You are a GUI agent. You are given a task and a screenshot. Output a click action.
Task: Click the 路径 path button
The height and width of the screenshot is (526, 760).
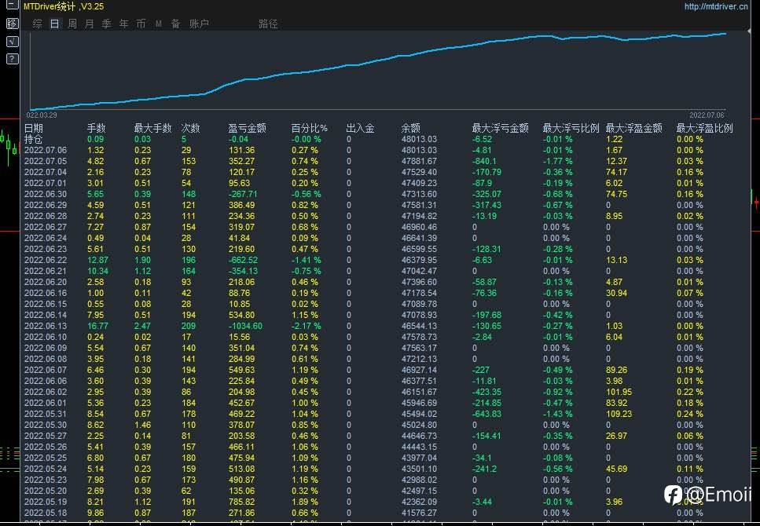coord(268,24)
